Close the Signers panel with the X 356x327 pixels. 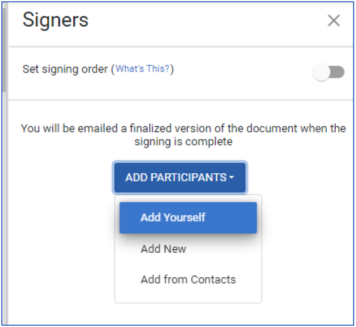point(334,21)
